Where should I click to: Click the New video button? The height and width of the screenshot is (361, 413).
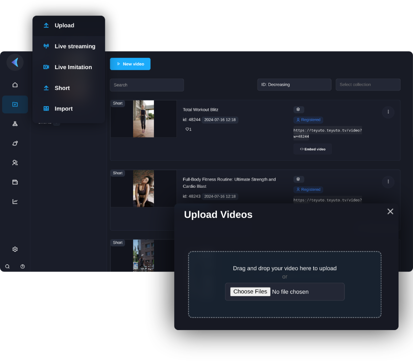[x=130, y=64]
